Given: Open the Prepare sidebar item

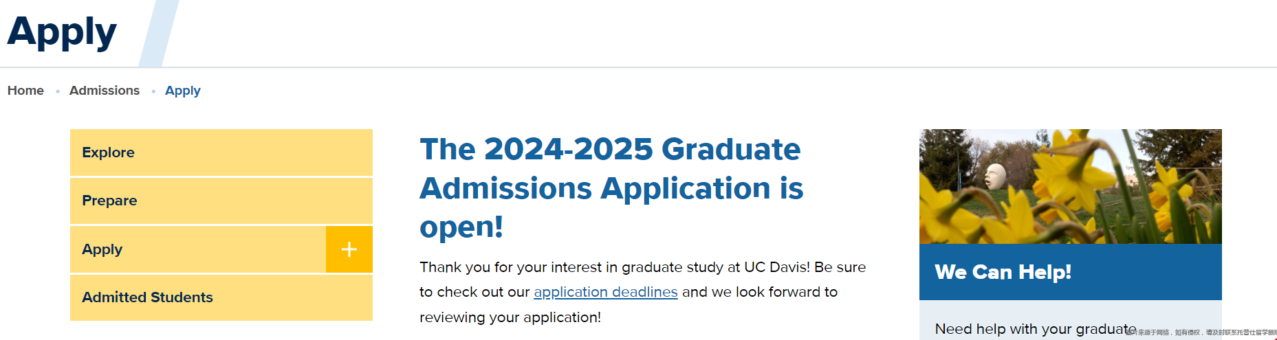Looking at the screenshot, I should 221,201.
